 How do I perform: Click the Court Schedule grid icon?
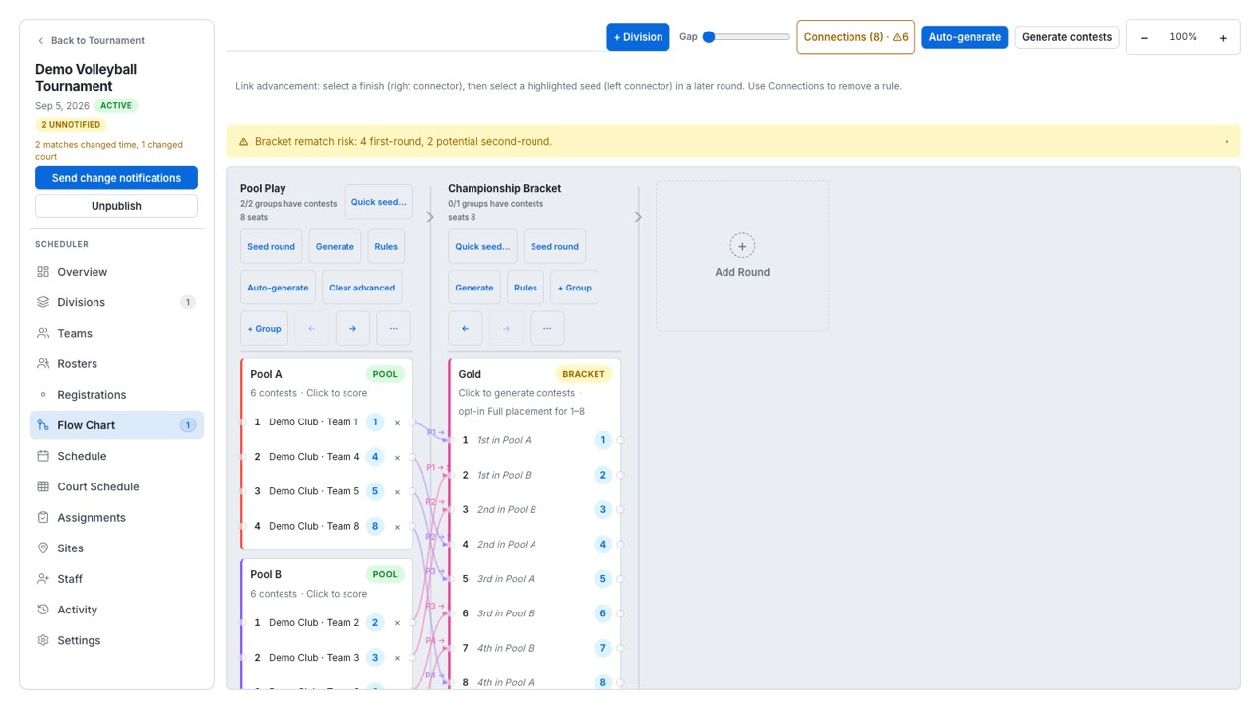click(43, 486)
